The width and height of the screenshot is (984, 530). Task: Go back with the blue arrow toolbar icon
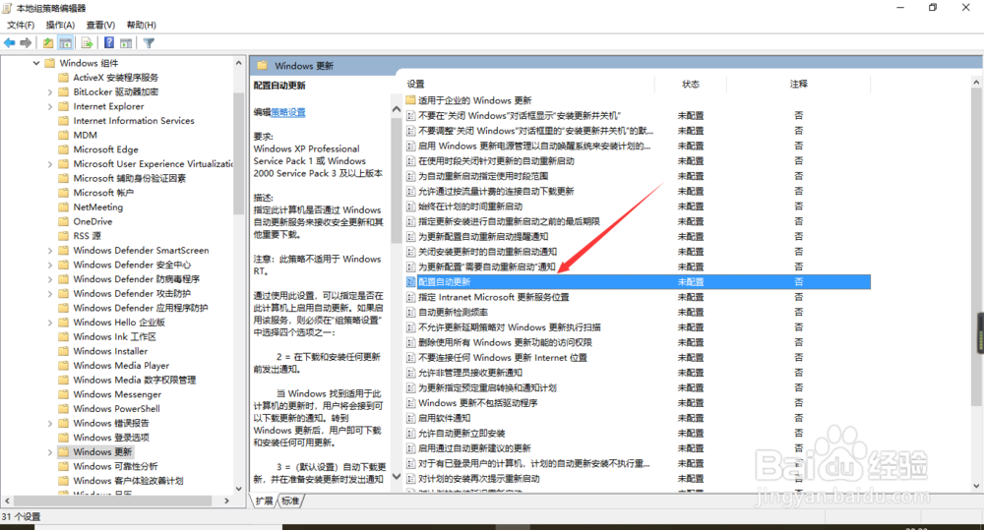tap(10, 43)
